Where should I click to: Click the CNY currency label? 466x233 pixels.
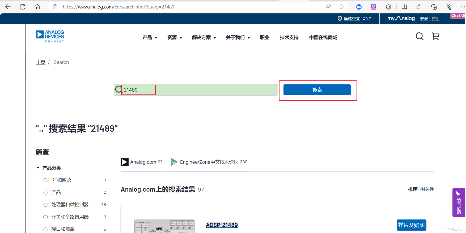click(367, 18)
